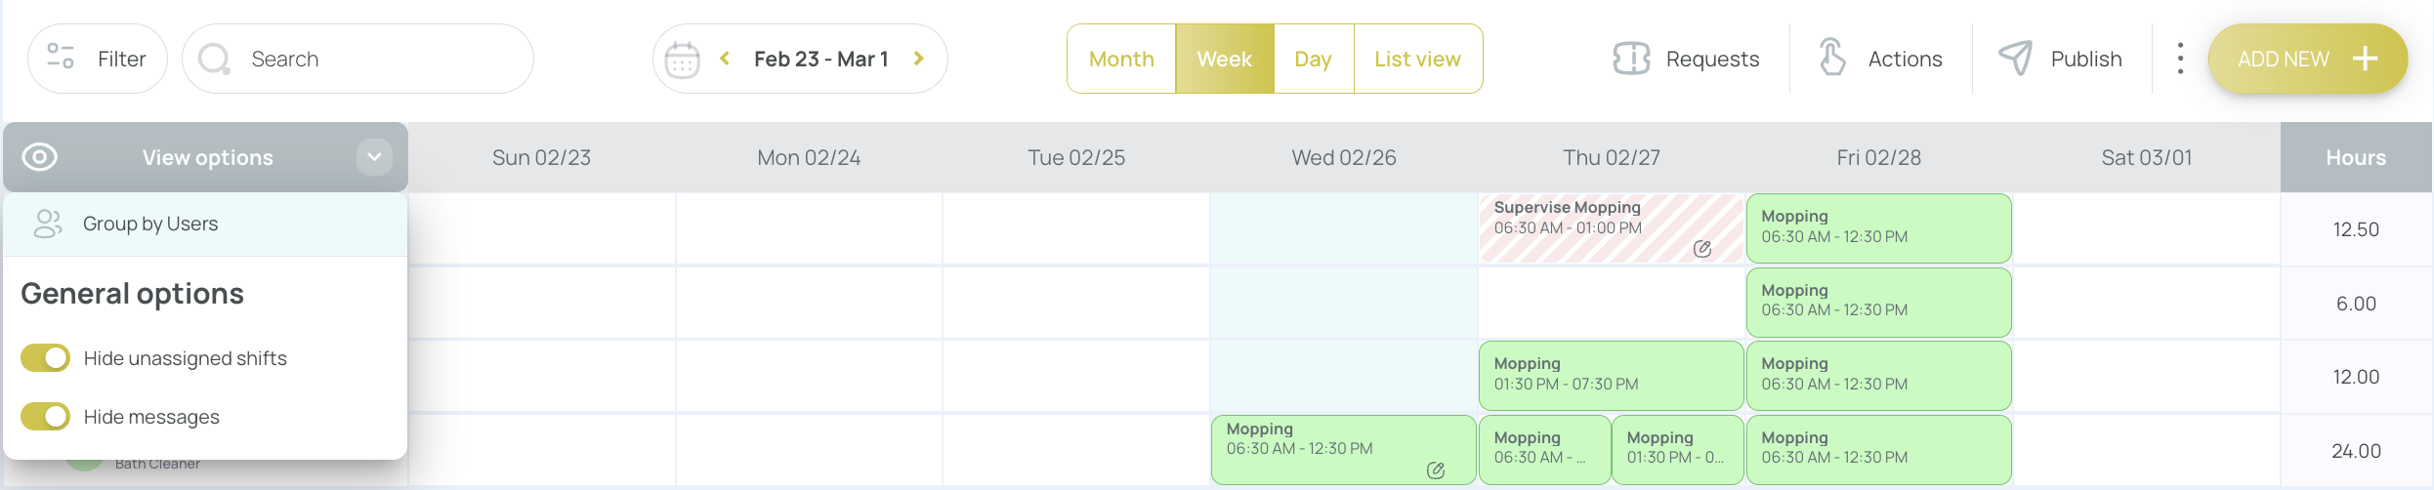Advance to the next week arrow
Viewport: 2434px width, 490px height.
pos(918,59)
